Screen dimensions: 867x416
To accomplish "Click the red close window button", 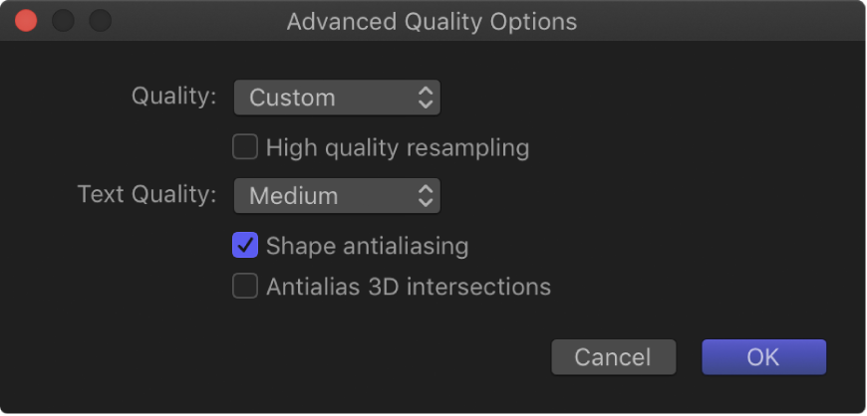I will 26,20.
